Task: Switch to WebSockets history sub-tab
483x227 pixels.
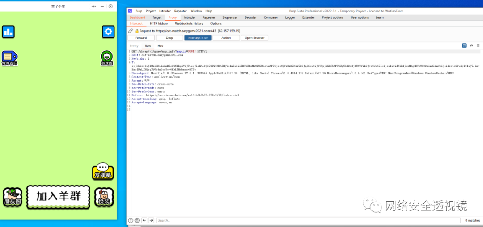Action: click(189, 23)
